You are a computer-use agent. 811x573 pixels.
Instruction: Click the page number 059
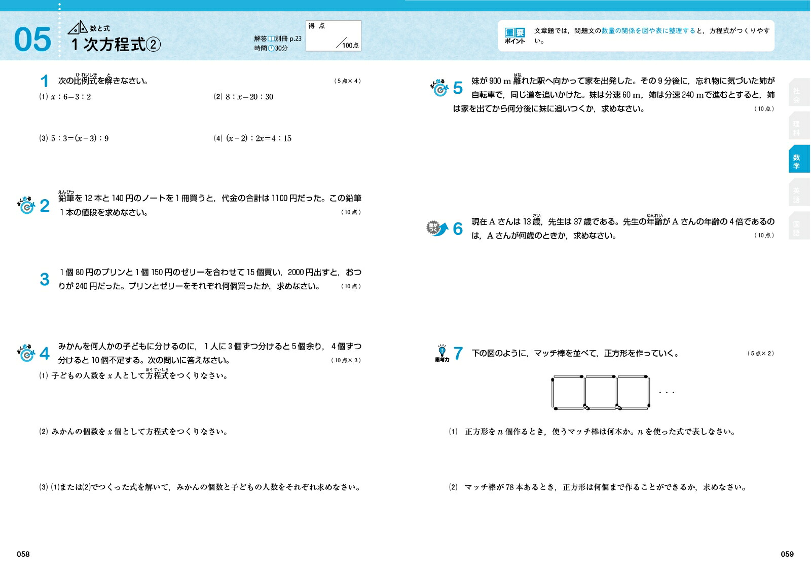[787, 554]
